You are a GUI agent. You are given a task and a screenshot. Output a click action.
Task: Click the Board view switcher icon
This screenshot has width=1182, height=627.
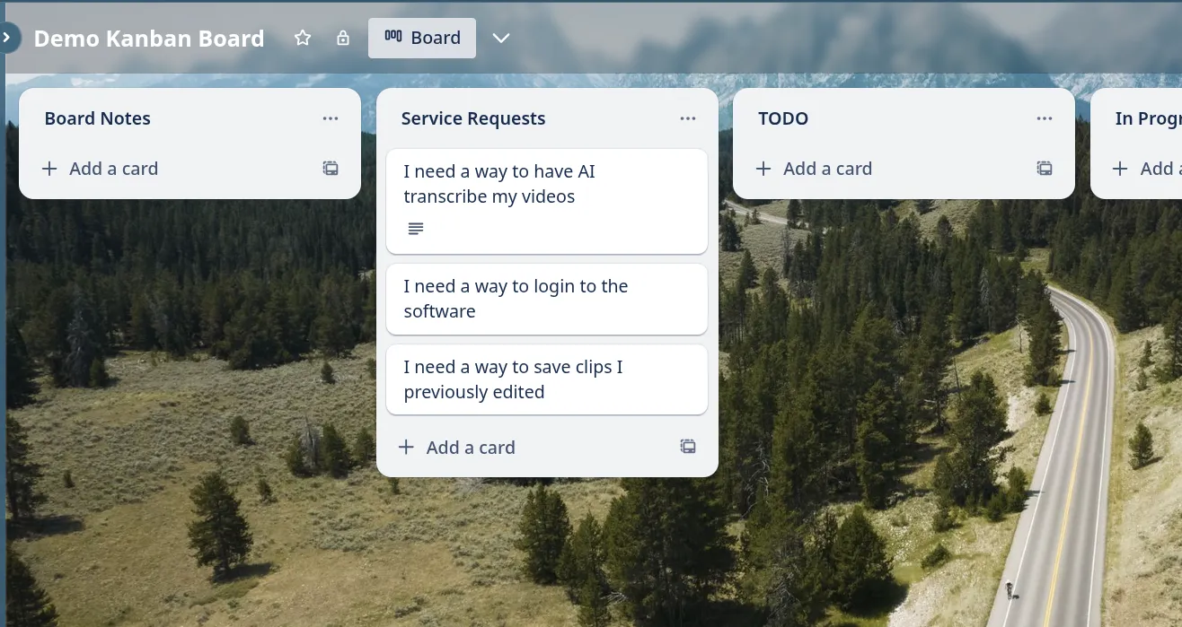pos(393,38)
